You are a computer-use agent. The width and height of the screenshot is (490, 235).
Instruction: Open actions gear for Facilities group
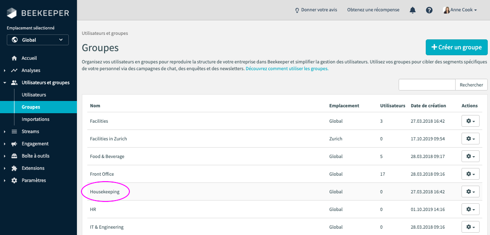(470, 121)
